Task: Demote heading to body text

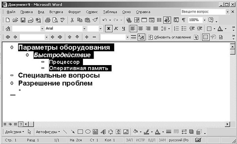Action: (60, 37)
